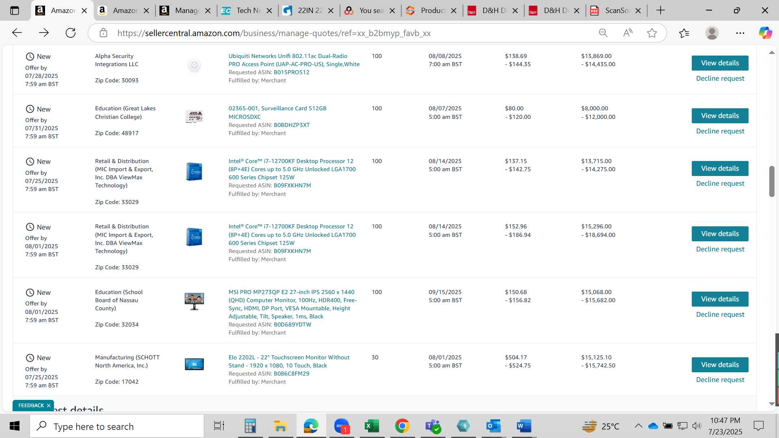Viewport: 779px width, 438px height.
Task: Open Windows Start menu
Action: 15,426
